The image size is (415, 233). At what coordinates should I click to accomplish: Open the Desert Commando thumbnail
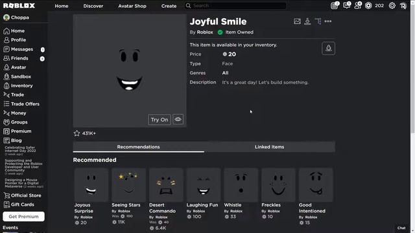[x=166, y=184]
